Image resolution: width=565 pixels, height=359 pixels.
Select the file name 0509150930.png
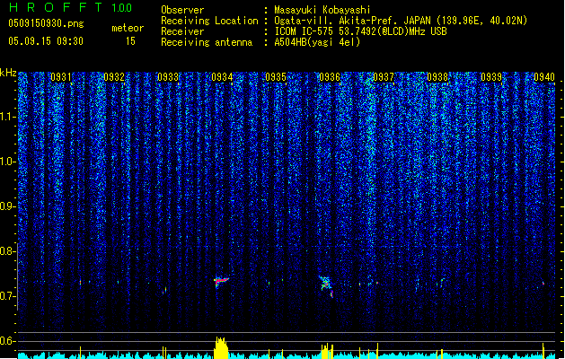pyautogui.click(x=46, y=23)
